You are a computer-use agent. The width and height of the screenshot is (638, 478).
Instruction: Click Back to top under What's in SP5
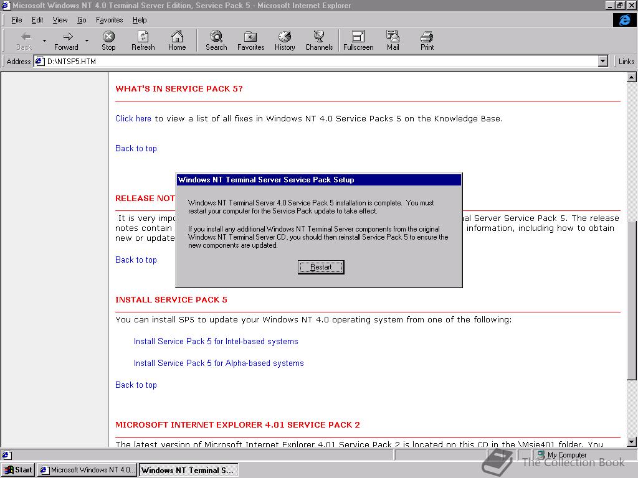(136, 148)
